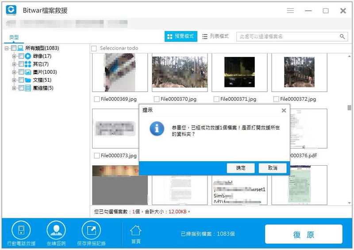Screen dimensions: 354x250
Task: Click the list mode icon beside 列表模式
Action: (x=205, y=37)
